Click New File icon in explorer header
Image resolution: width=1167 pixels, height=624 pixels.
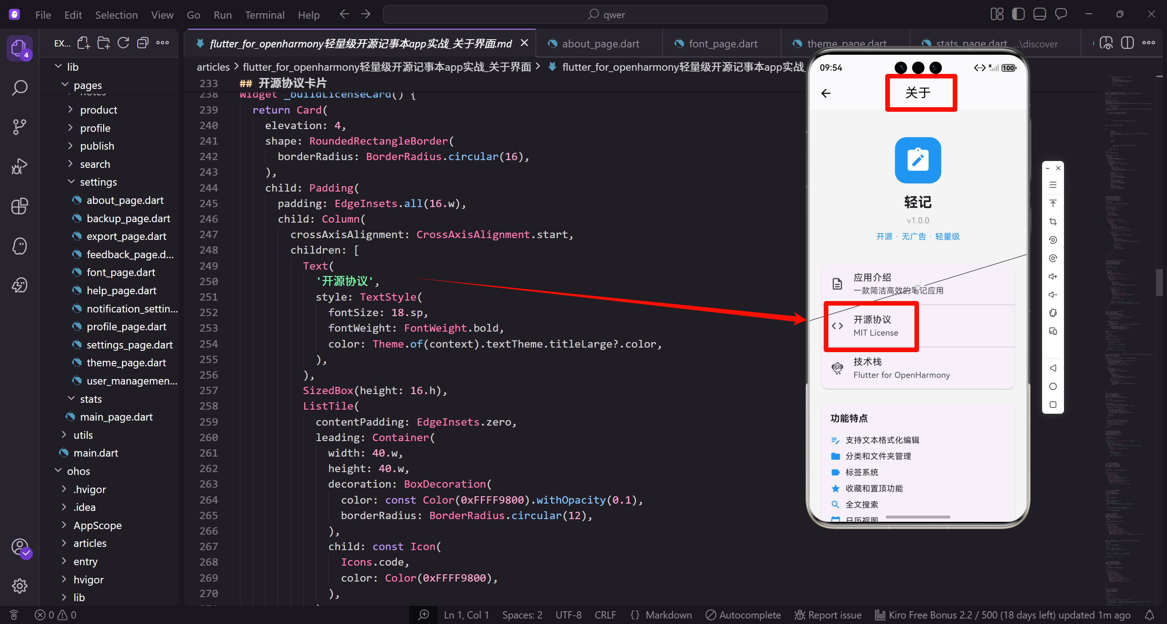pyautogui.click(x=83, y=43)
